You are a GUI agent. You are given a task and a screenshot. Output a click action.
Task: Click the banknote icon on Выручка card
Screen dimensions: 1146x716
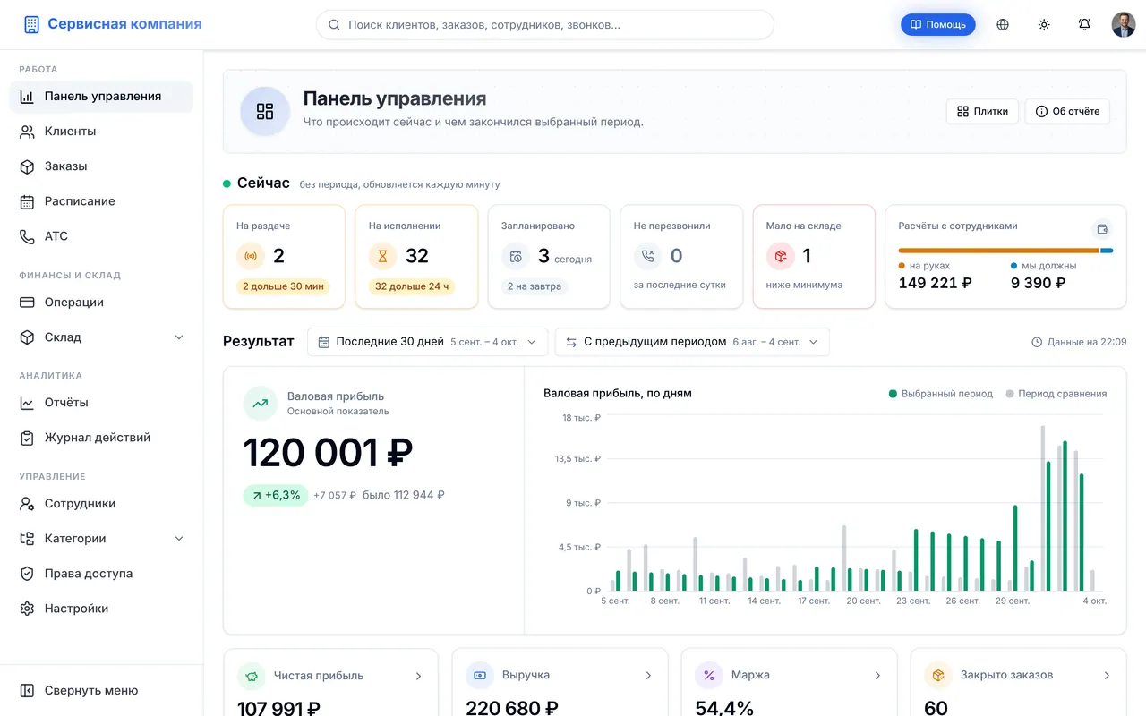[x=480, y=676]
